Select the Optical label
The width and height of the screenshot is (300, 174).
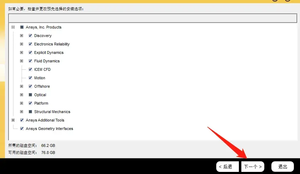point(40,95)
